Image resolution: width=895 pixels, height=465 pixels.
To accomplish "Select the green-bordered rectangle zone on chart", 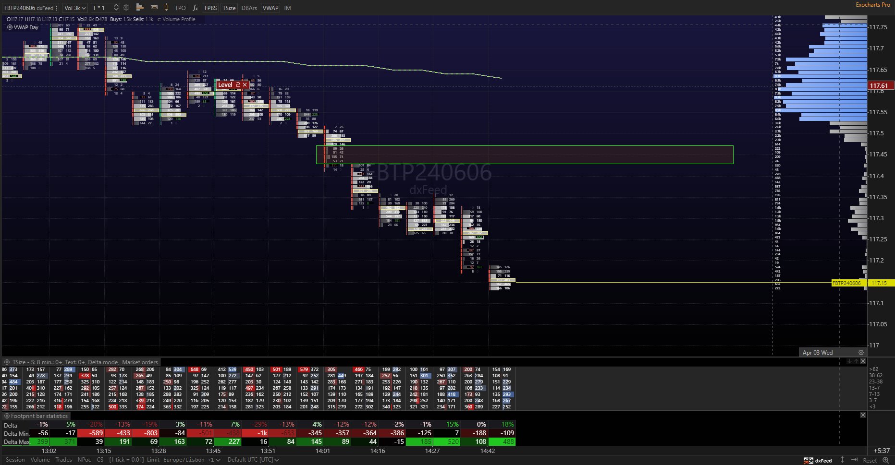I will click(x=525, y=155).
